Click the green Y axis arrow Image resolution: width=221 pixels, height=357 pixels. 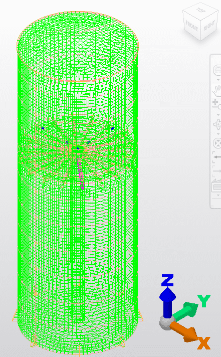click(x=186, y=310)
